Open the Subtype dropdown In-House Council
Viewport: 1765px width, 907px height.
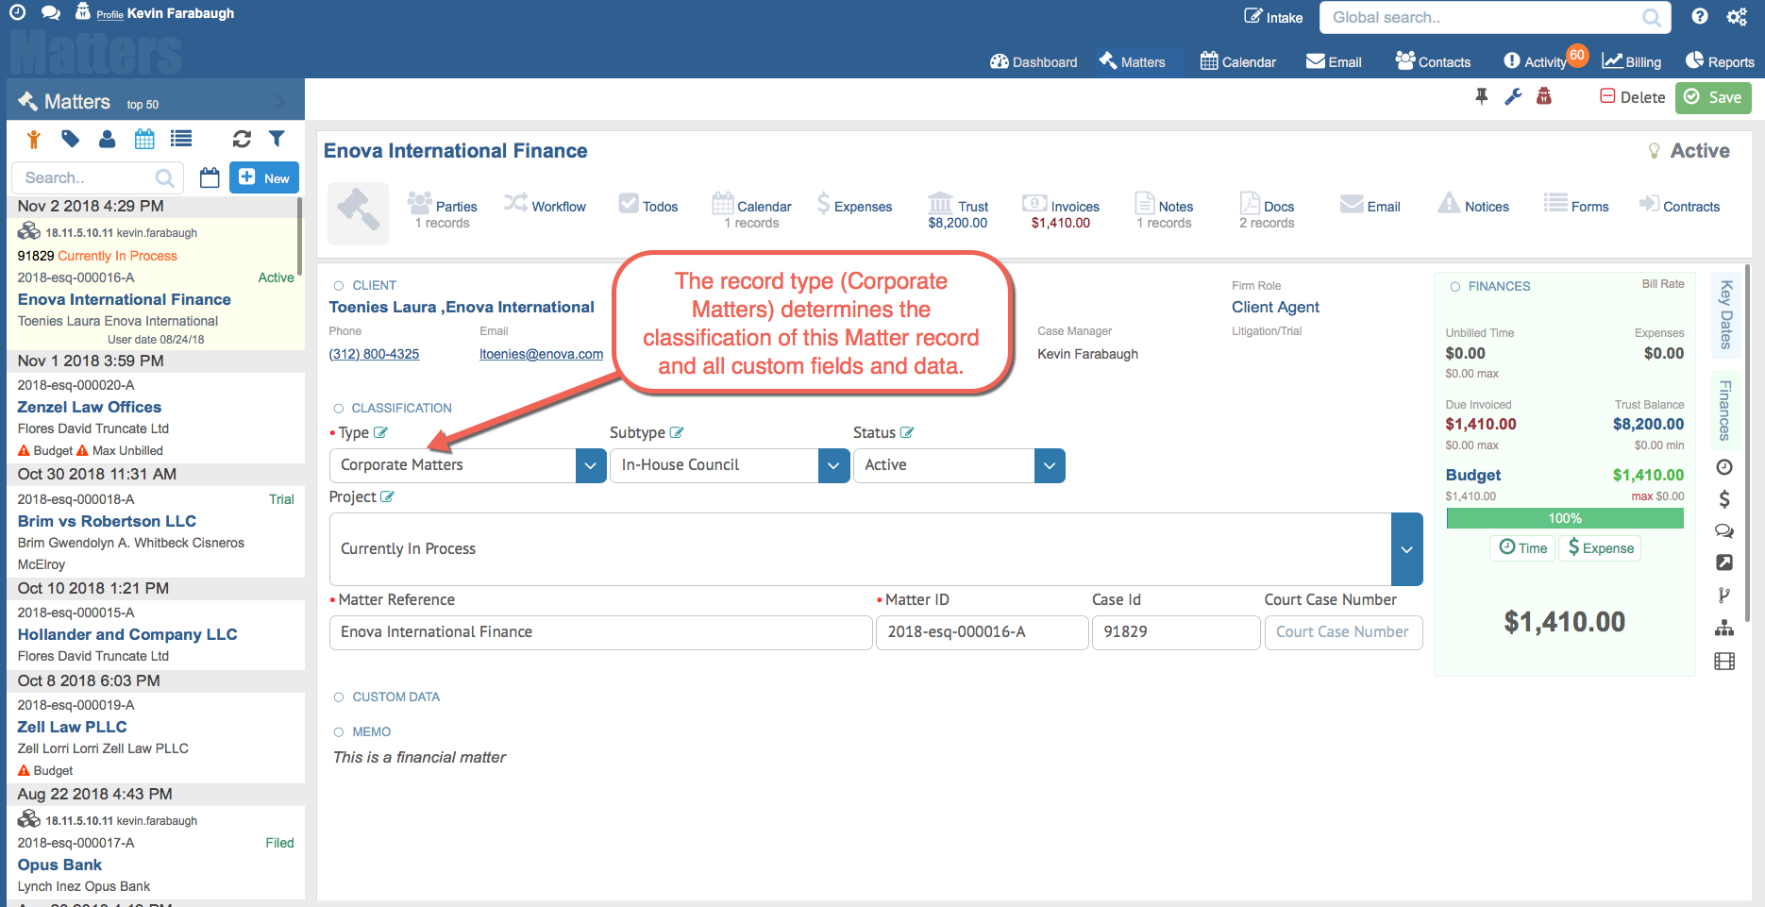(730, 465)
